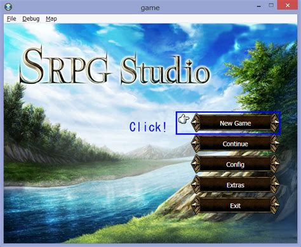Screen dimensions: 301x247
Task: Close the game window
Action: coord(287,5)
